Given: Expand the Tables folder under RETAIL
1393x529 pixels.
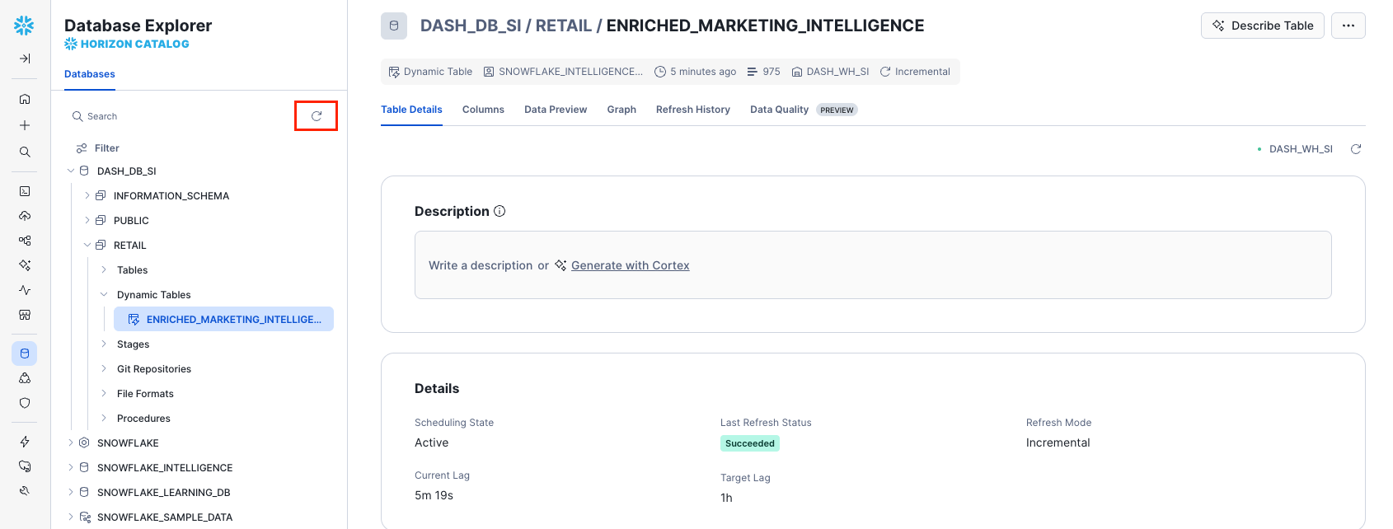Looking at the screenshot, I should coord(104,270).
